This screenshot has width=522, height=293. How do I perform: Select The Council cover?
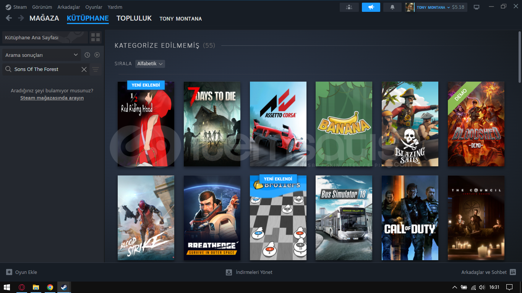(x=476, y=218)
